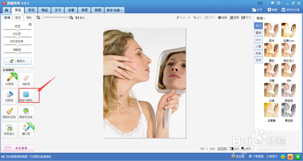This screenshot has height=161, width=303.
Task: Click the zoom in magnifier icon
Action: coord(71,18)
